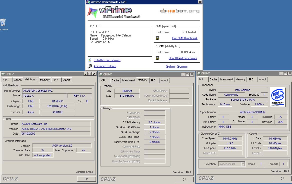The width and height of the screenshot is (292, 184).
Task: Click the save icon for 32M score
Action: click(157, 38)
